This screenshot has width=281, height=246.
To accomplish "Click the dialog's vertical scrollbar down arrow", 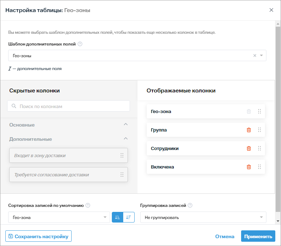I will [278, 221].
